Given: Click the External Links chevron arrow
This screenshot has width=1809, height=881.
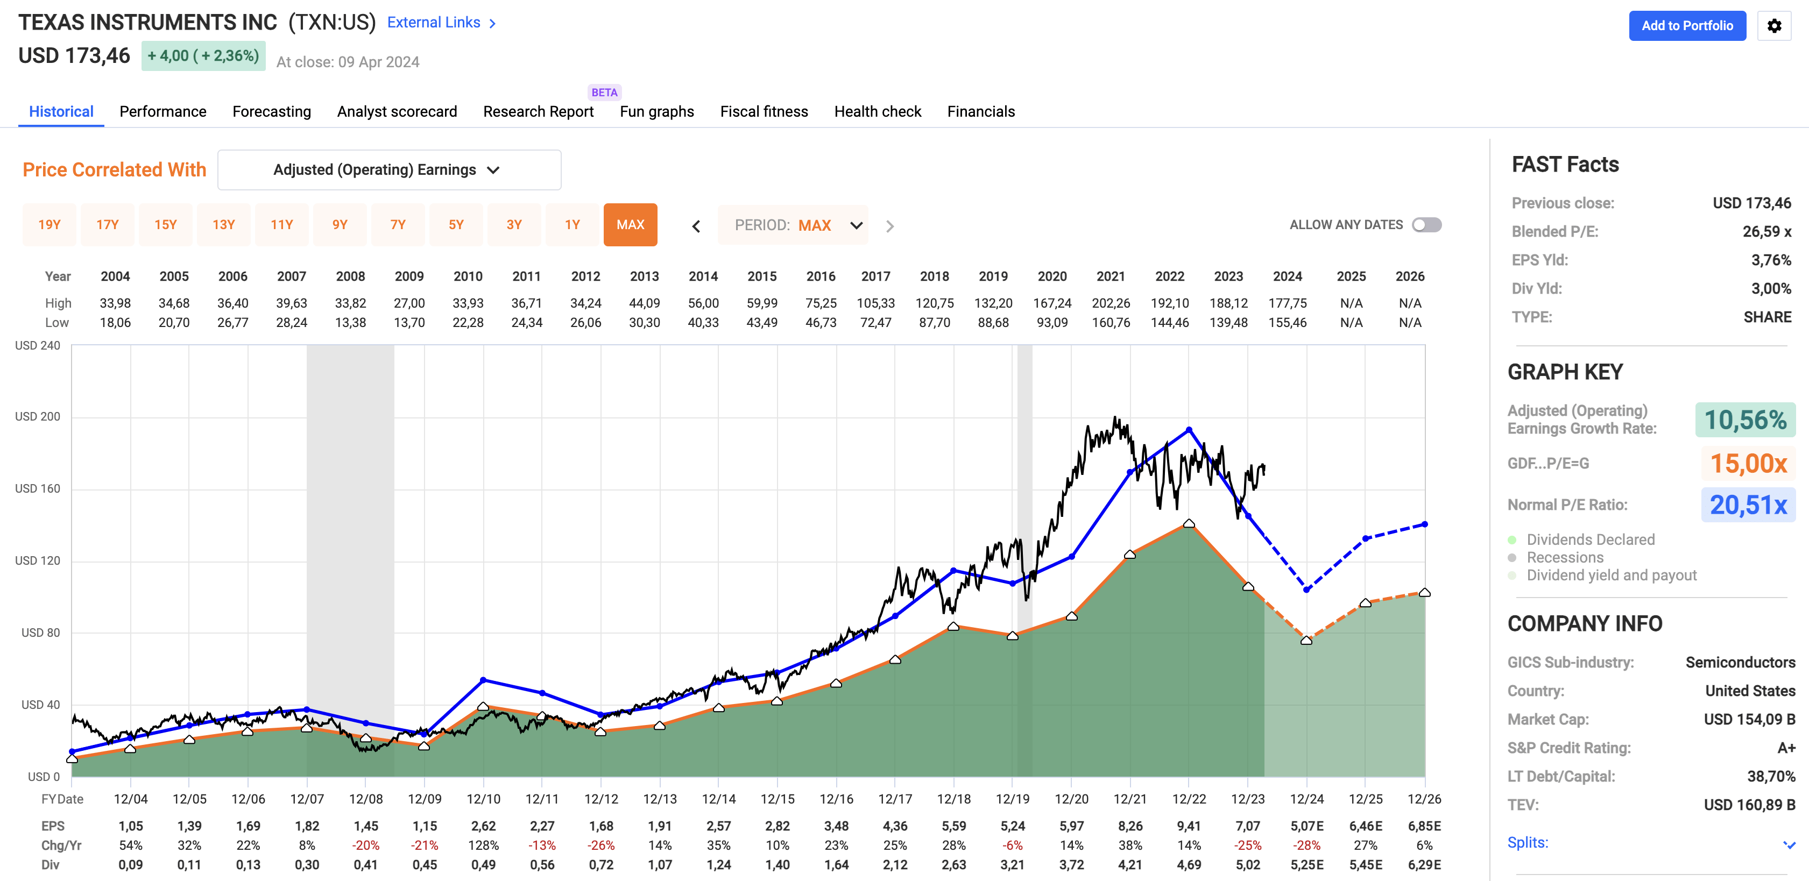Looking at the screenshot, I should point(493,23).
